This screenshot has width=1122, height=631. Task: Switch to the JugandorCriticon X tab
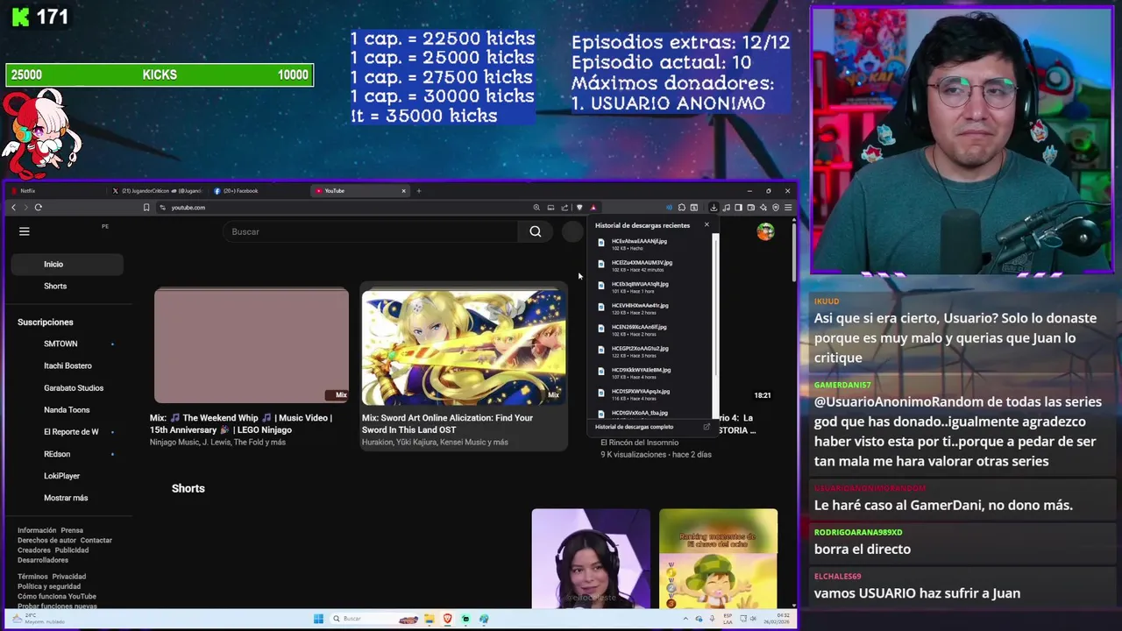coord(158,191)
